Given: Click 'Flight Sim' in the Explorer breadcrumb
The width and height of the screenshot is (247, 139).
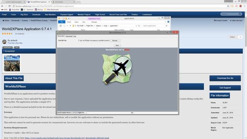Looking at the screenshot, I should [90, 26].
